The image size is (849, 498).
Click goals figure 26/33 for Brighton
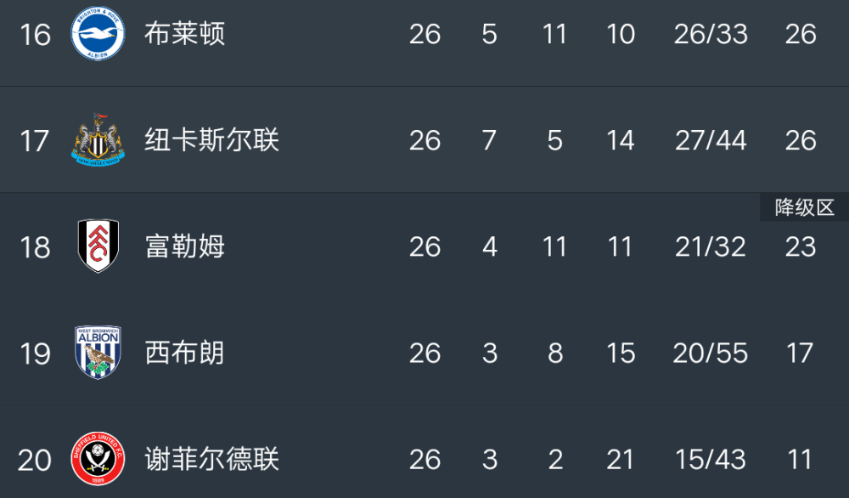coord(711,34)
